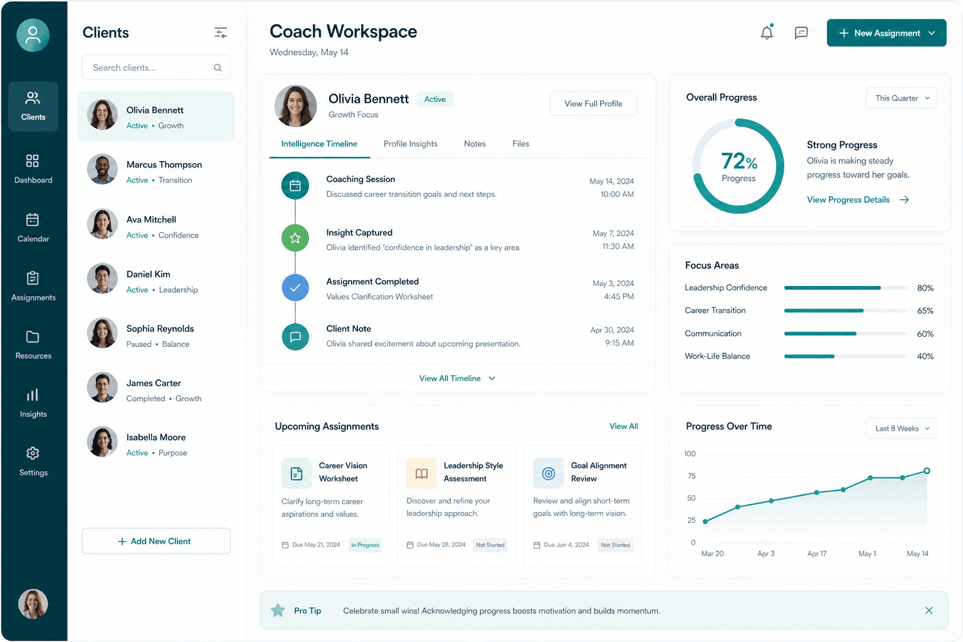Viewport: 963px width, 642px height.
Task: Click calendar icon beside Due May 21
Action: 285,545
